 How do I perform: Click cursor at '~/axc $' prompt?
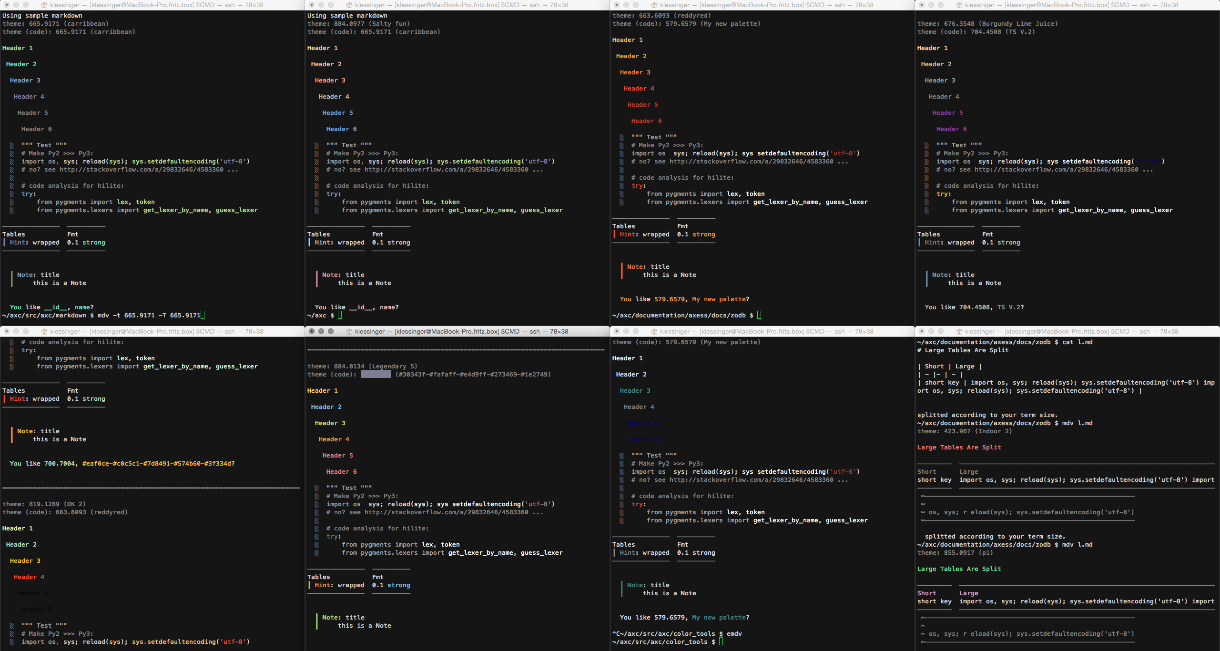(340, 315)
